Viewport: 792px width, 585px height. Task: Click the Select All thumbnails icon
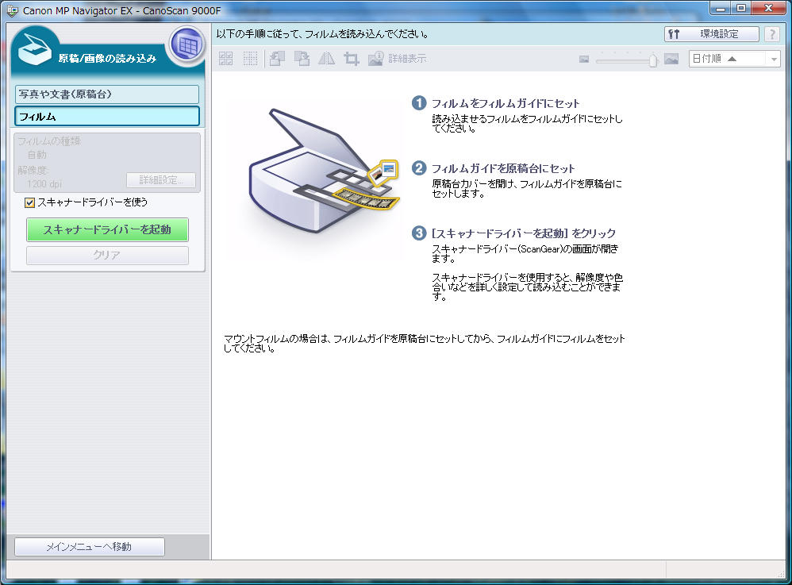(x=226, y=59)
